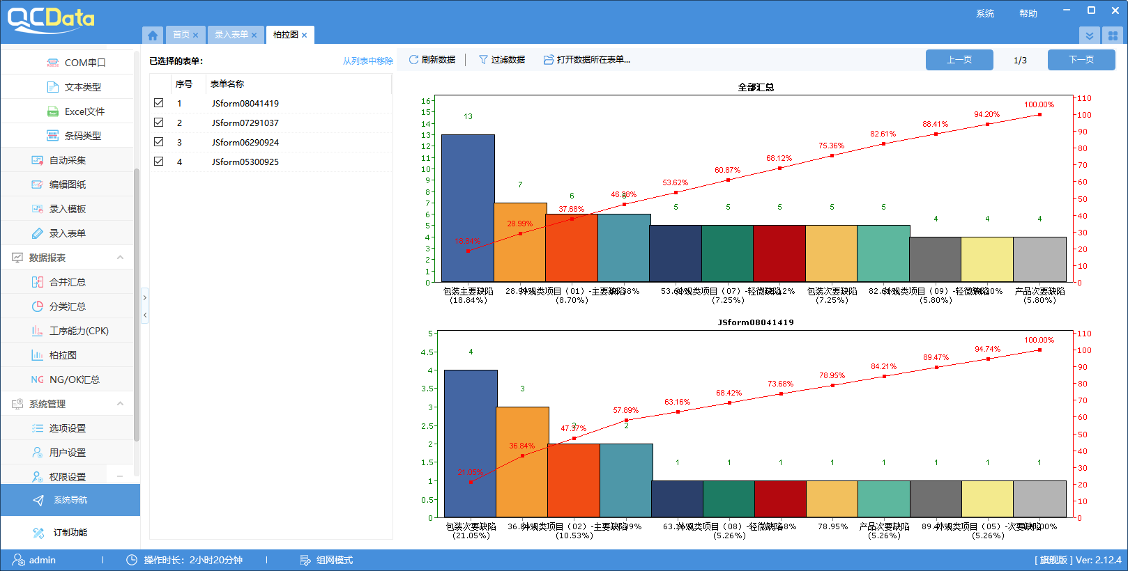Click the 上一页 button
Screen dimensions: 1128x571
click(959, 60)
